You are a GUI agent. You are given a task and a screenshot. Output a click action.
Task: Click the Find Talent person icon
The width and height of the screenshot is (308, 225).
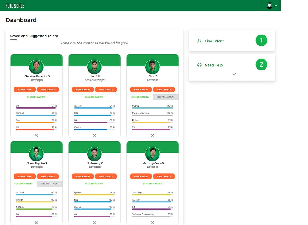coord(199,40)
